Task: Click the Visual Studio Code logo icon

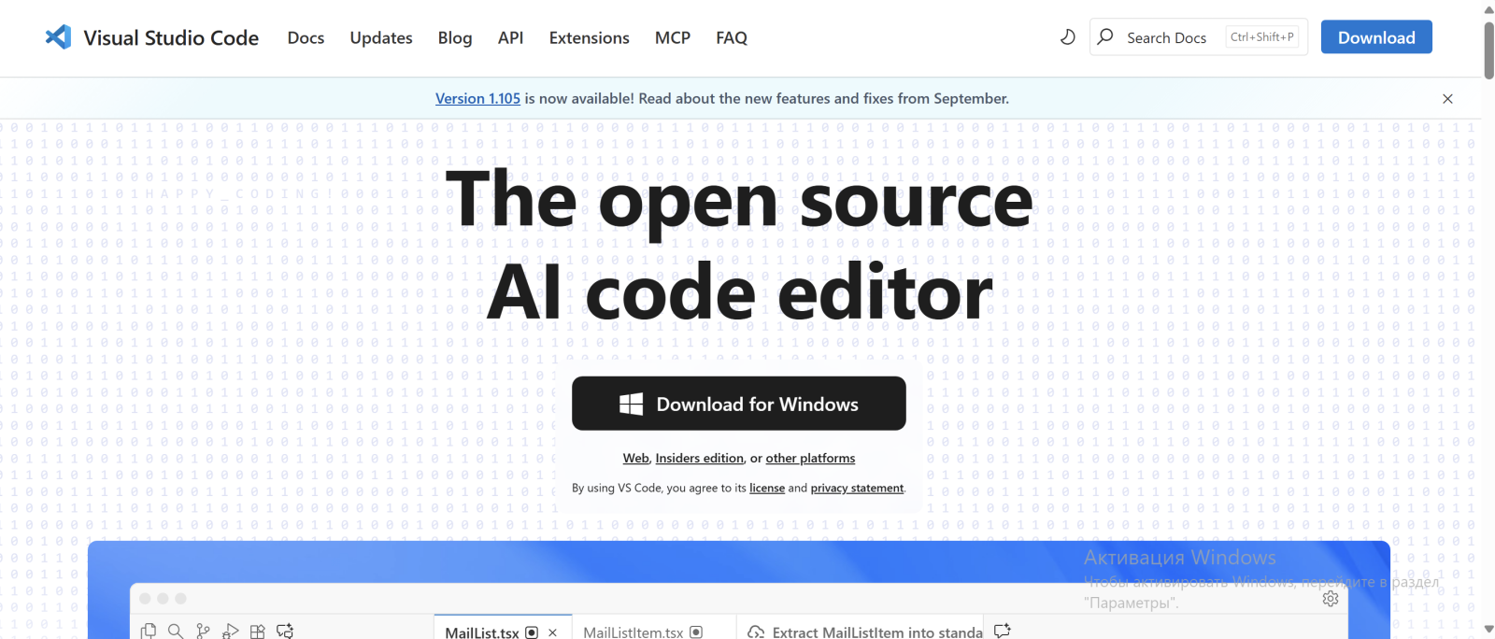Action: (x=58, y=37)
